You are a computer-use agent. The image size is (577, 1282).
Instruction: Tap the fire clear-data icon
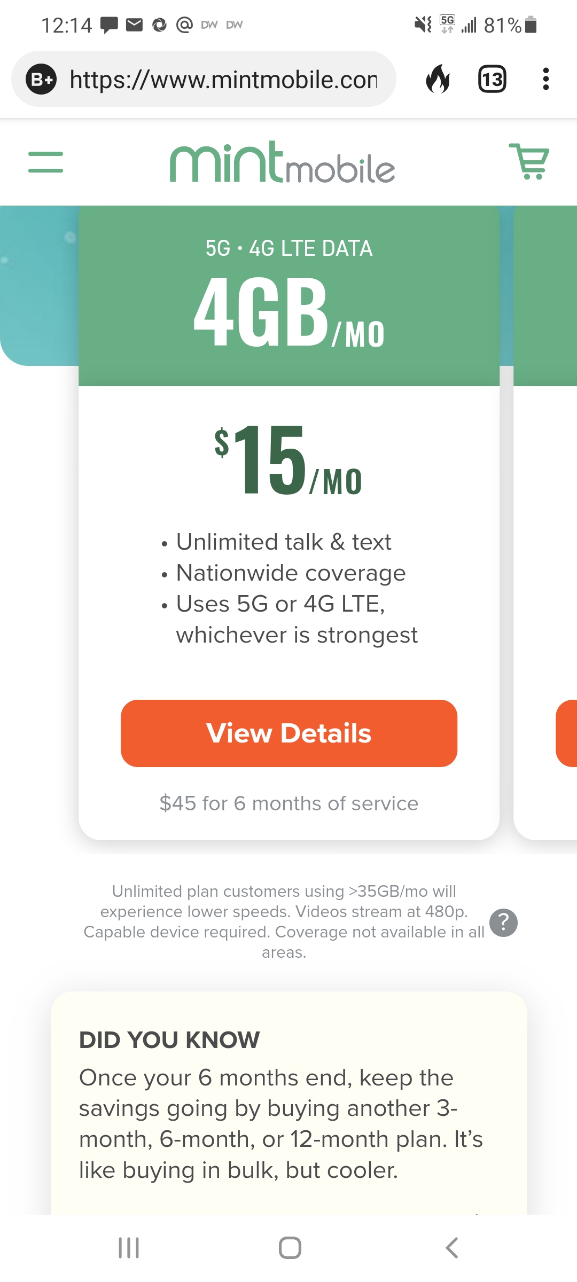pos(438,80)
